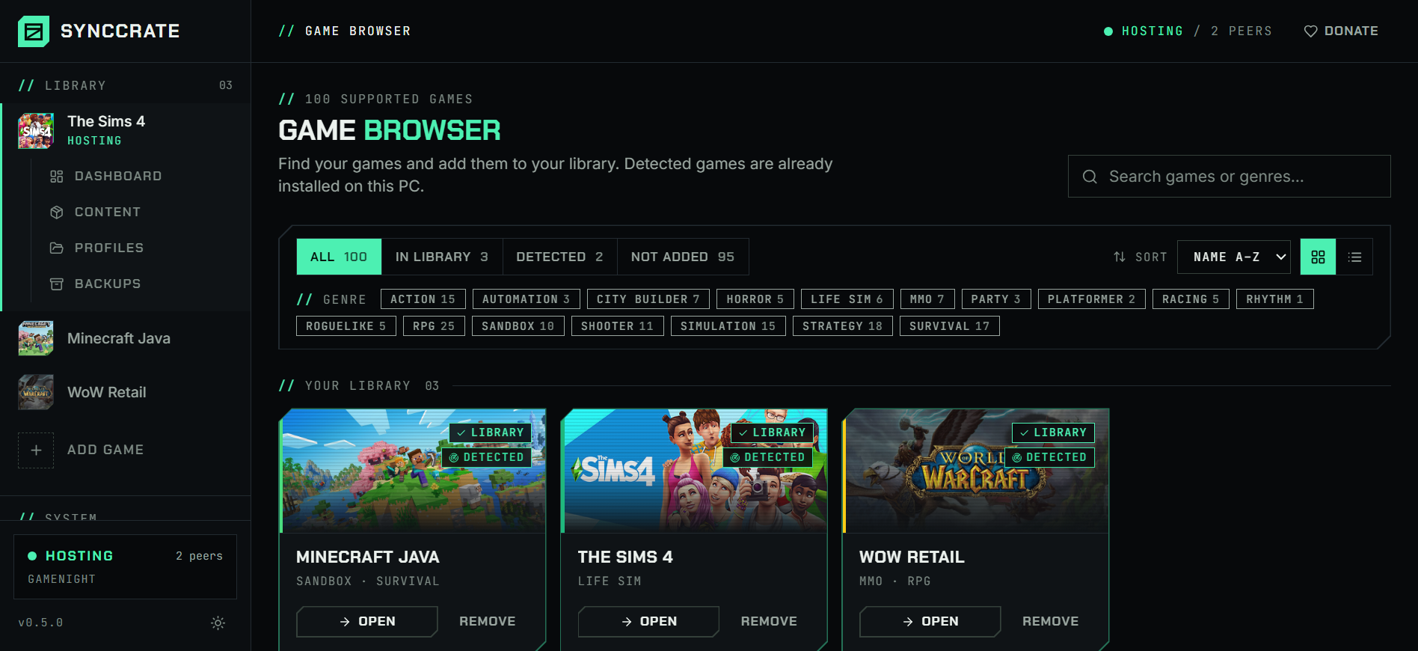
Task: Open the Minecraft Java game card
Action: point(367,622)
